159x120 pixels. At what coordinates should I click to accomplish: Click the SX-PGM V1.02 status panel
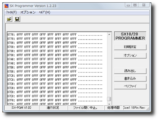pos(22,108)
